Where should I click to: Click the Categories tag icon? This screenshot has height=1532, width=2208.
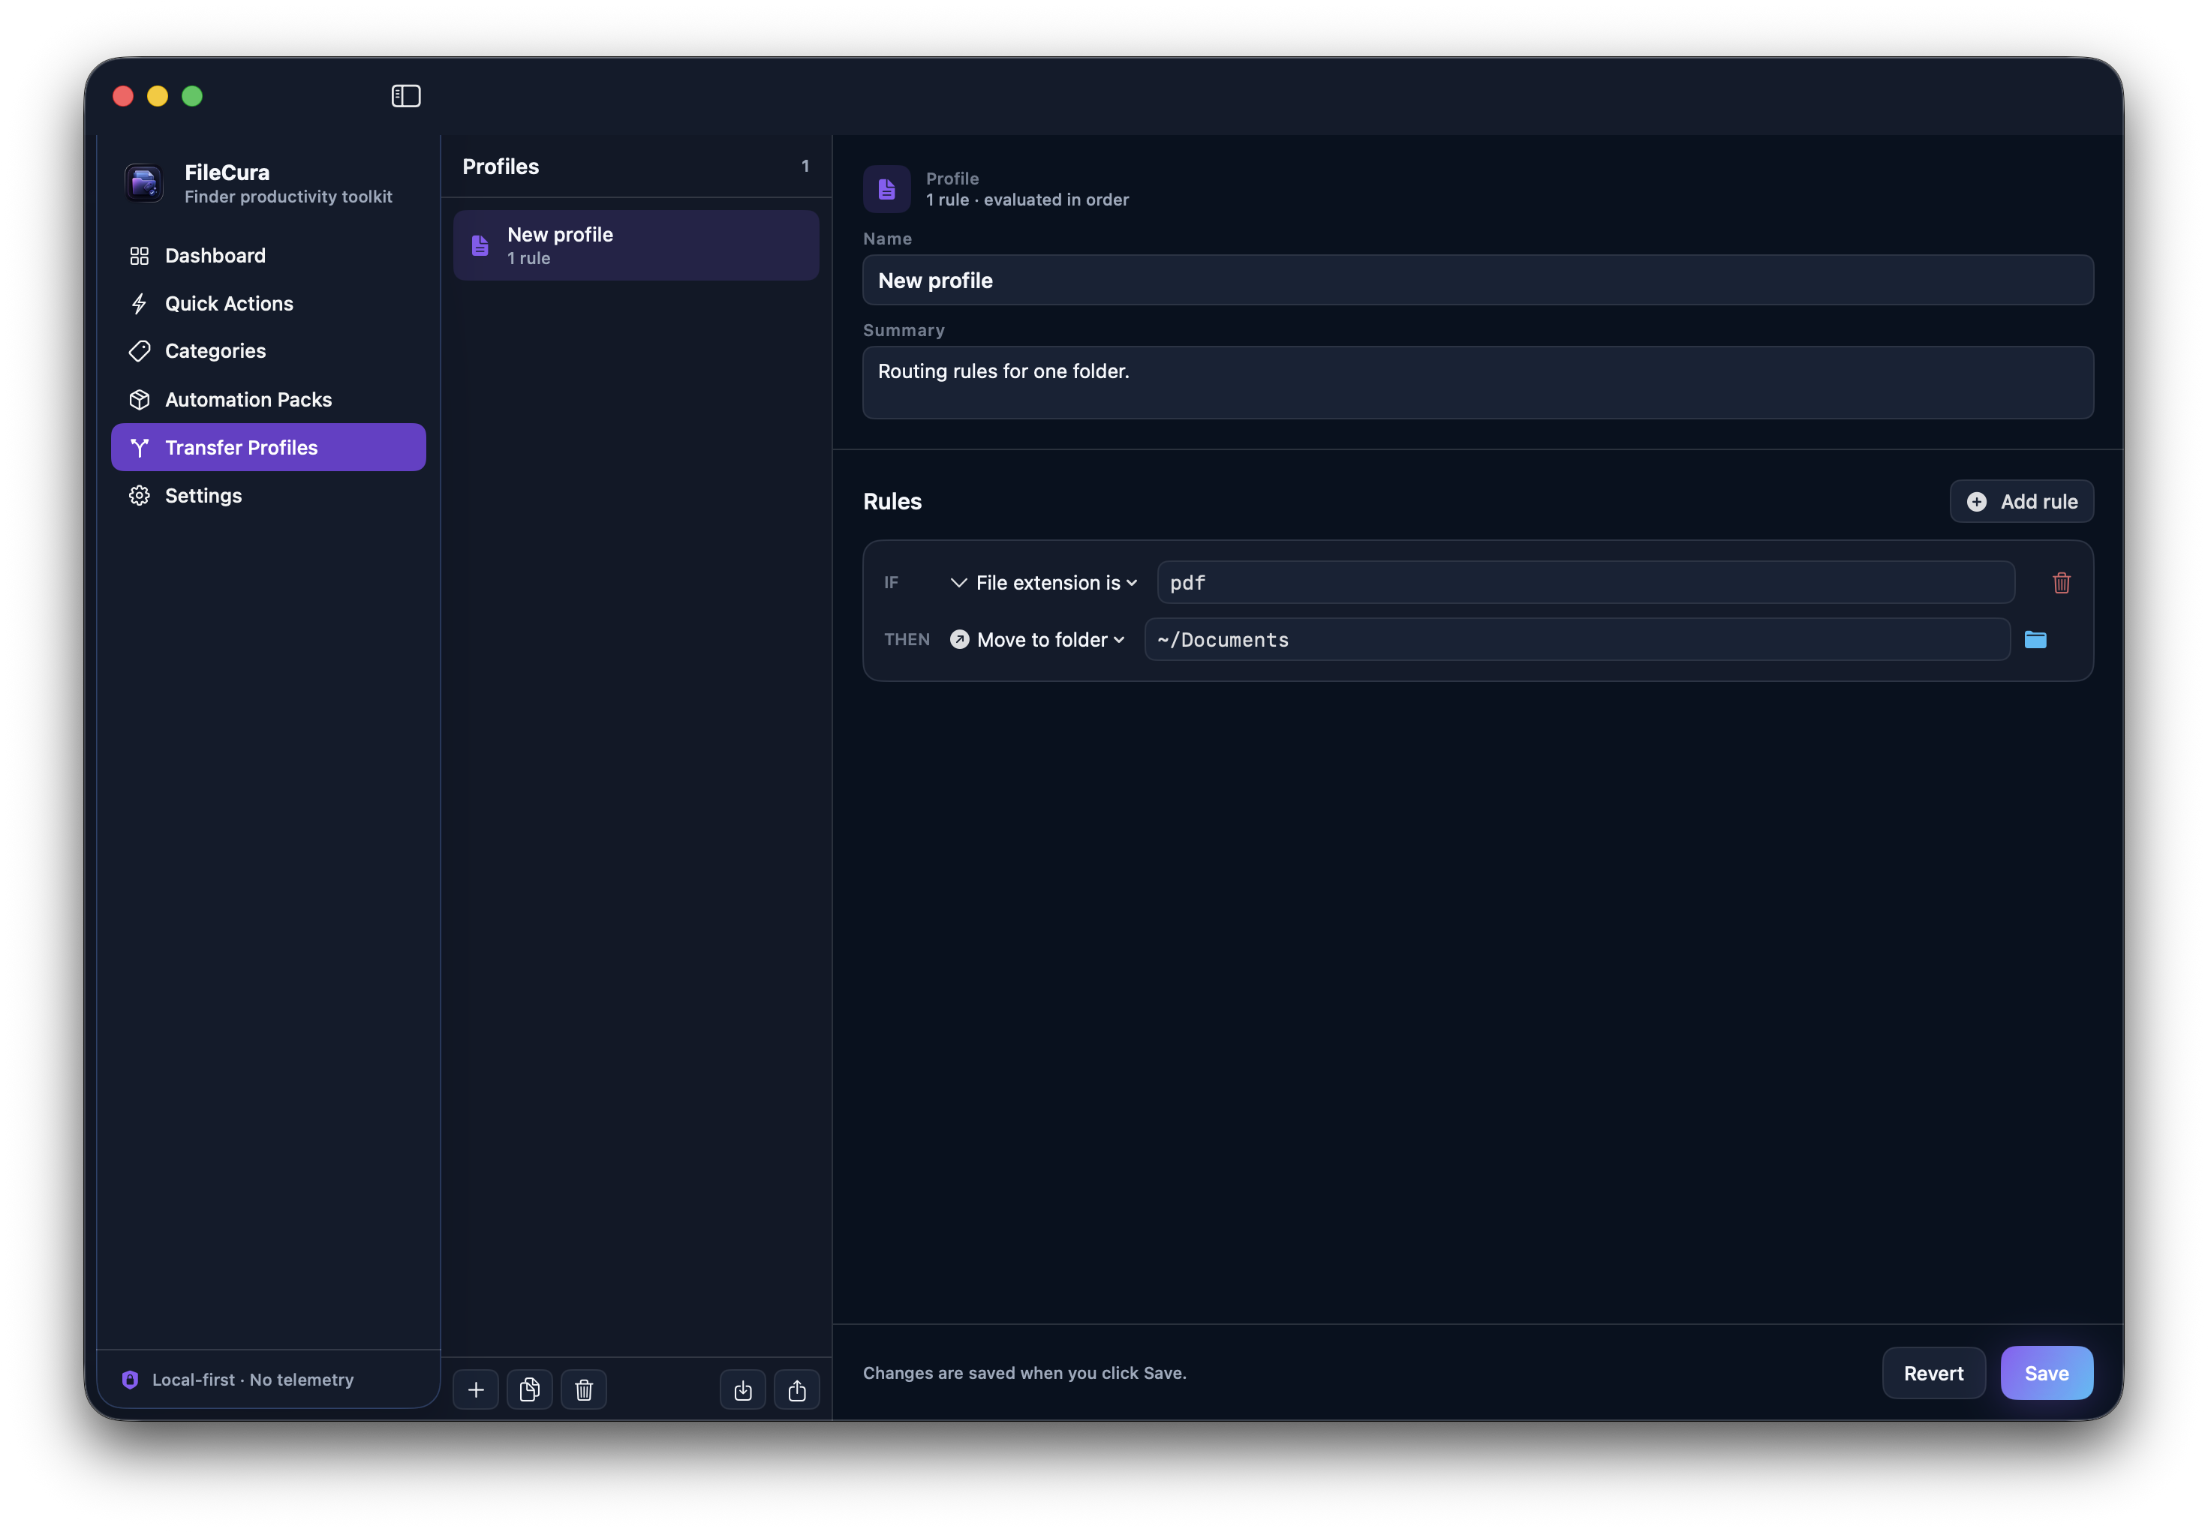tap(139, 351)
